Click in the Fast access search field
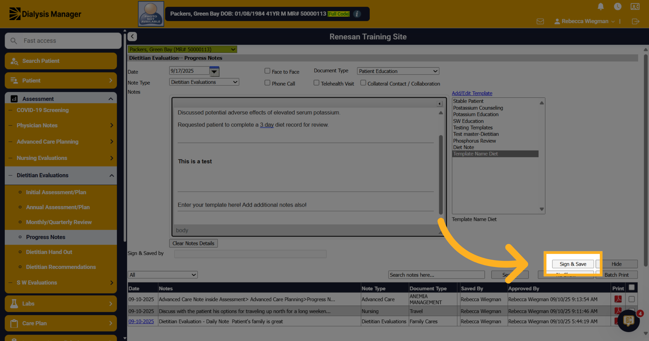 63,41
